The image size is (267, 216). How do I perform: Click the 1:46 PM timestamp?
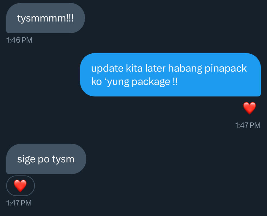pos(19,40)
